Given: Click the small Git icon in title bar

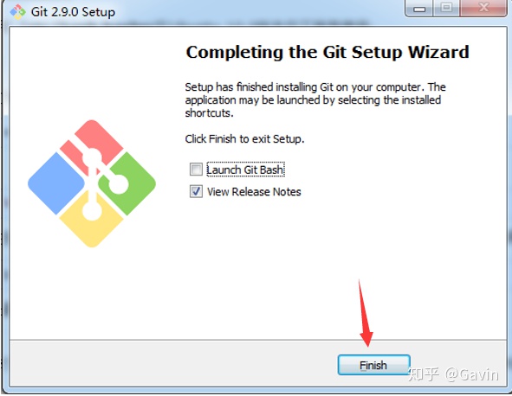Looking at the screenshot, I should click(17, 12).
